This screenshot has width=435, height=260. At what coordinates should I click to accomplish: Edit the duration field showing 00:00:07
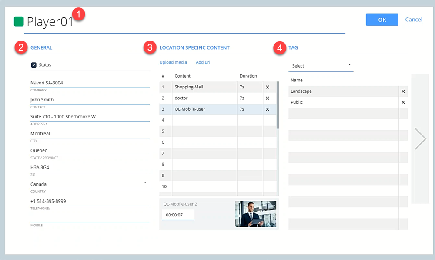pyautogui.click(x=178, y=215)
